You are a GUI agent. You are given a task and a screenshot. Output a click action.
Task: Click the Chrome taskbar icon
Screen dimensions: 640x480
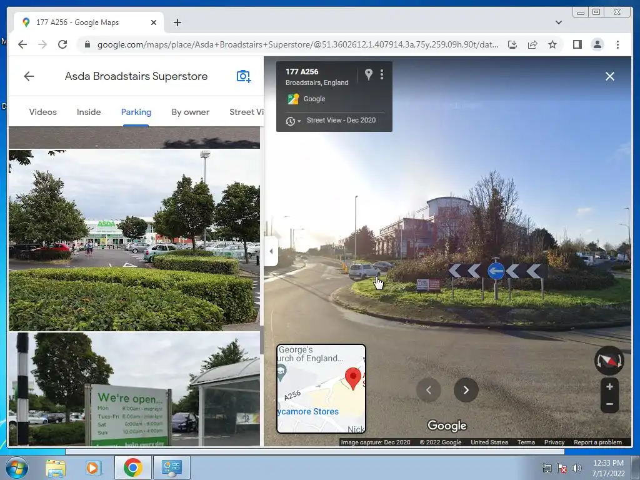tap(132, 467)
